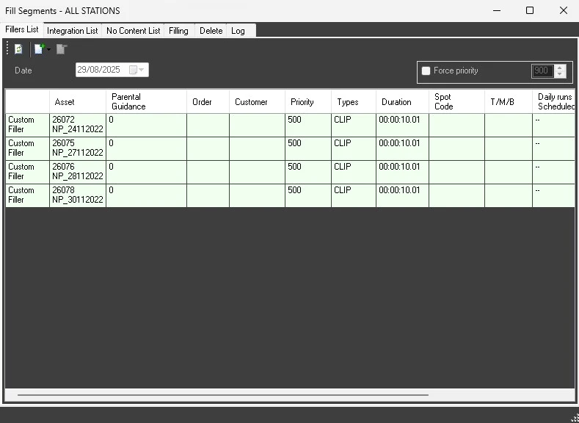
Task: Select the Delete tab
Action: pyautogui.click(x=211, y=31)
